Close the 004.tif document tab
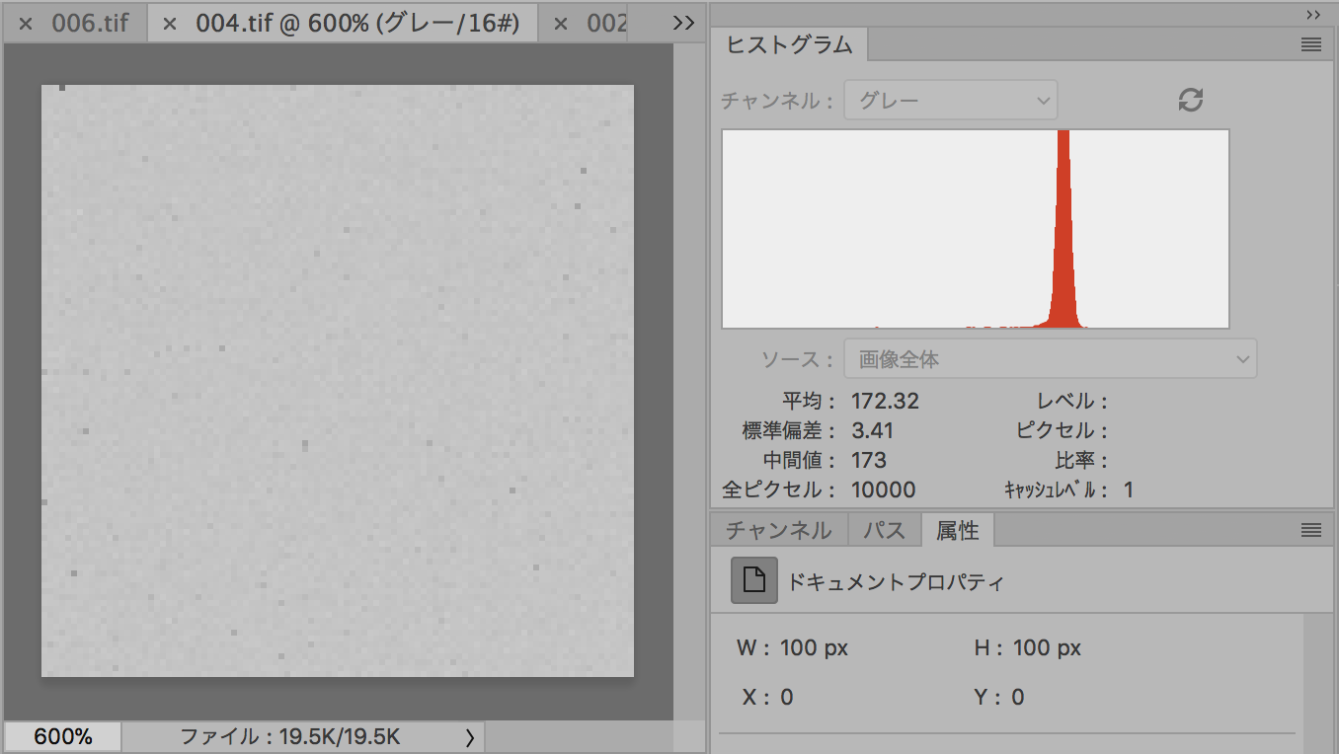The width and height of the screenshot is (1339, 754). pos(169,24)
